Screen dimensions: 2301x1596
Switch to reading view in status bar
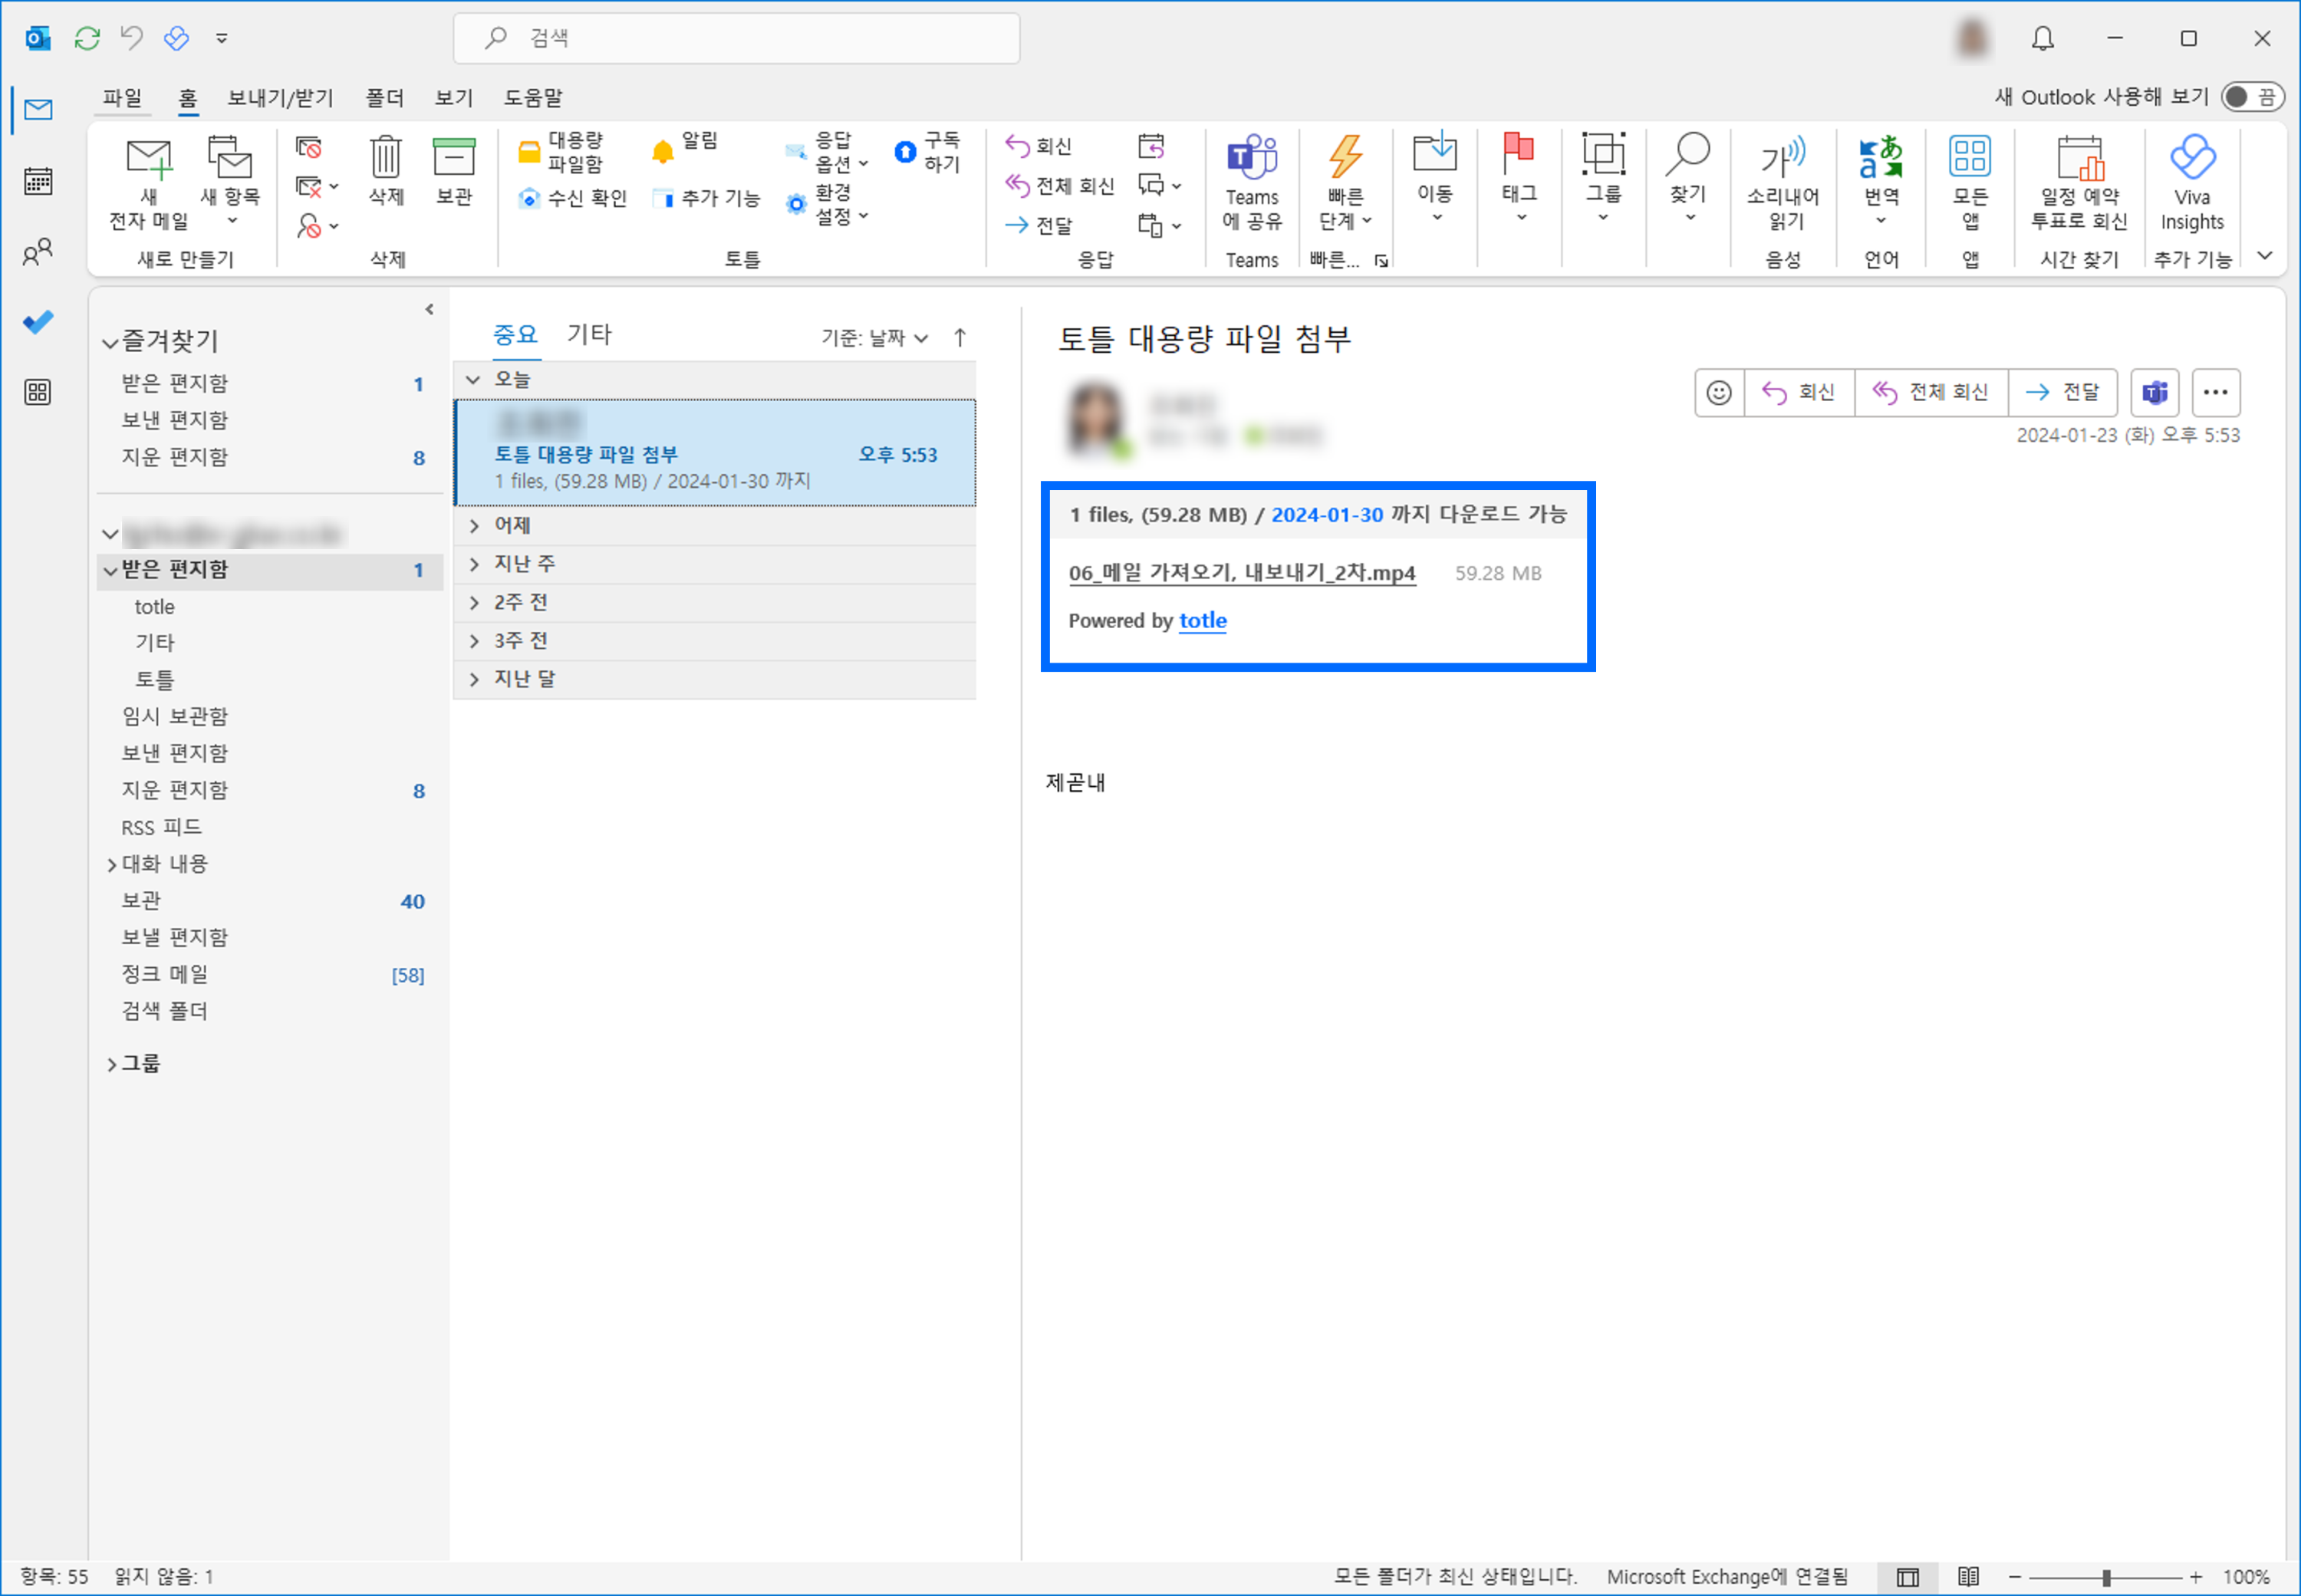click(x=1968, y=1577)
